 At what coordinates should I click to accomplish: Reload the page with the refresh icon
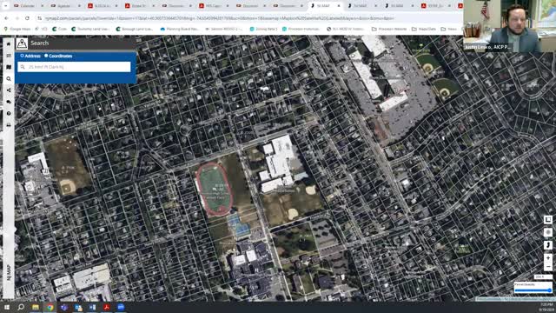coord(27,18)
